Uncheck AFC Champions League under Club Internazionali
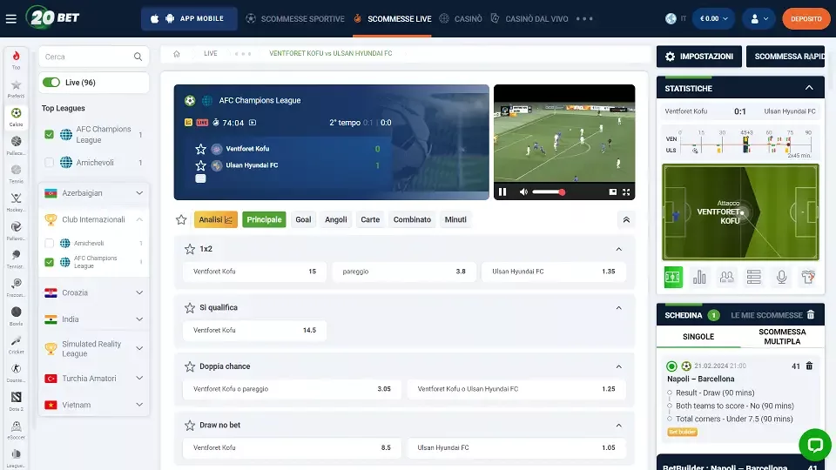The height and width of the screenshot is (470, 836). [49, 262]
